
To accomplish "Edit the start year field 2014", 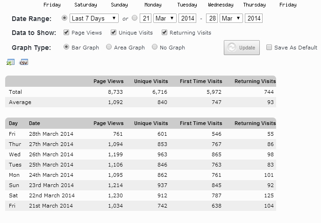I will point(187,18).
